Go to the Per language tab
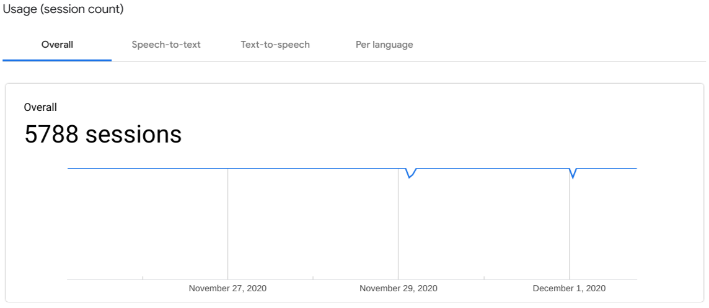The image size is (709, 308). click(384, 45)
